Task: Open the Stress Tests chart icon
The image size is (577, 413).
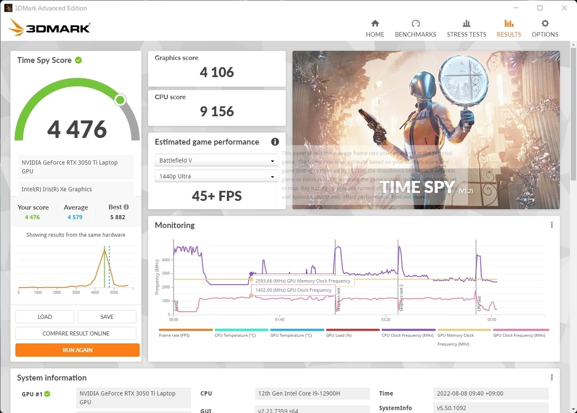Action: [466, 24]
